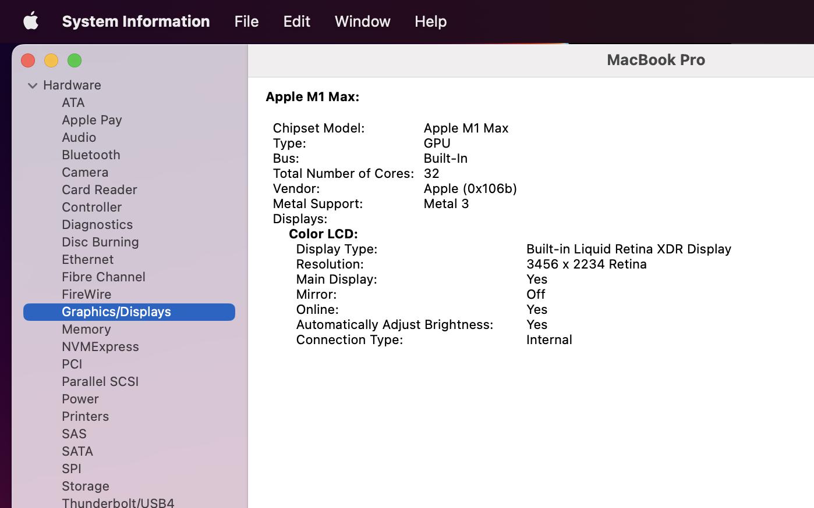
Task: Click the green full-screen window button
Action: 75,60
